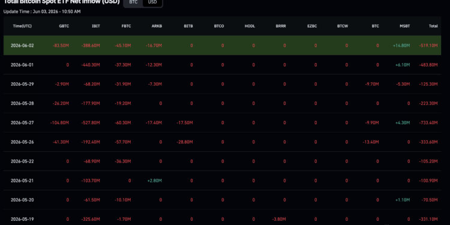Sort by Time(UTC) column header
The width and height of the screenshot is (450, 225).
[x=22, y=26]
